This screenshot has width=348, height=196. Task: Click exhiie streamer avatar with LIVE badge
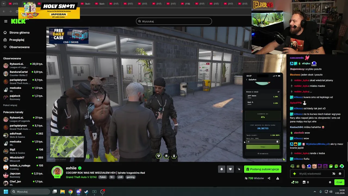[57, 172]
